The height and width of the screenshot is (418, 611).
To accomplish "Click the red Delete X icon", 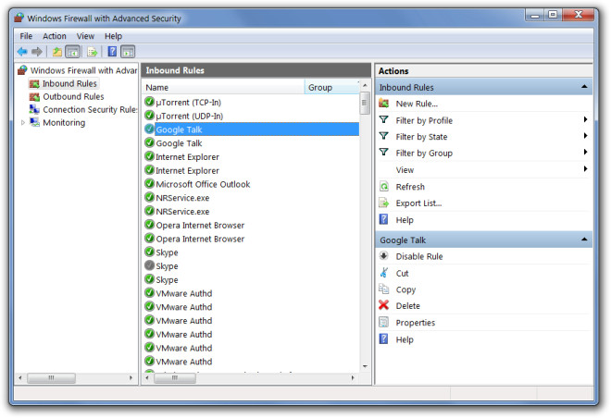I will [384, 305].
